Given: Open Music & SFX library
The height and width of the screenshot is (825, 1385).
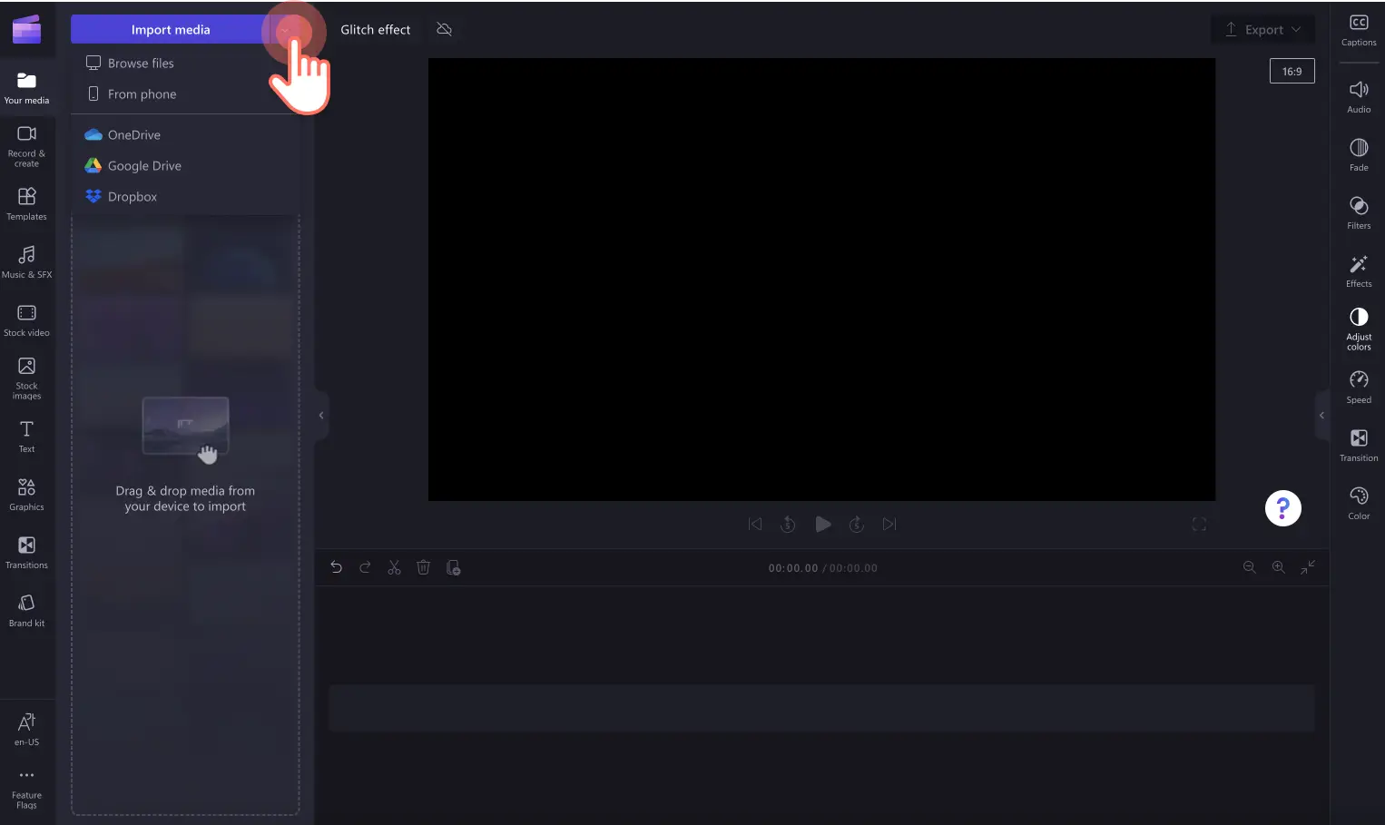Looking at the screenshot, I should click(26, 262).
